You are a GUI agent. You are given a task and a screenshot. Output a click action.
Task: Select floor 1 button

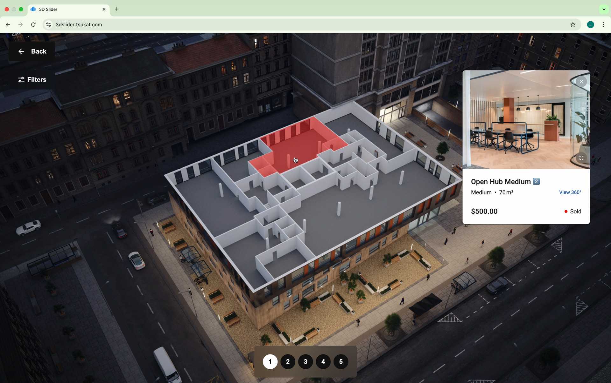tap(270, 362)
